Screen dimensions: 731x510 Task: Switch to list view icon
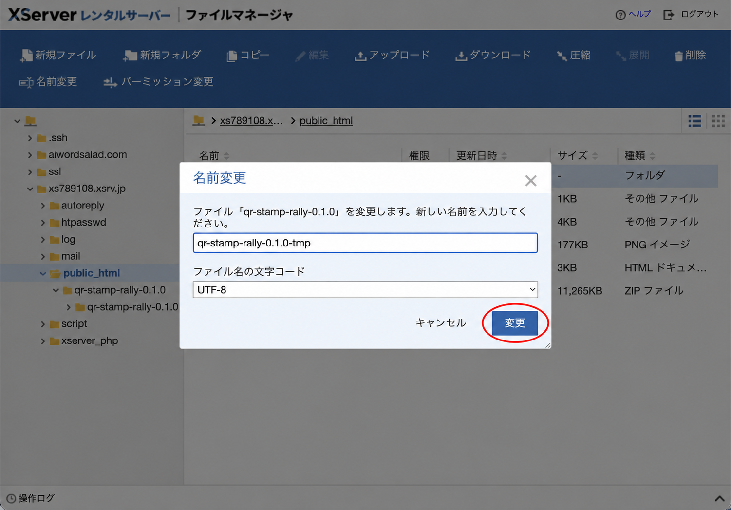pyautogui.click(x=694, y=121)
